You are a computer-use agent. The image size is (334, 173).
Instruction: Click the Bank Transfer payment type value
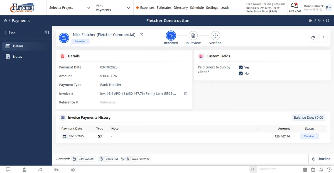[x=111, y=85]
